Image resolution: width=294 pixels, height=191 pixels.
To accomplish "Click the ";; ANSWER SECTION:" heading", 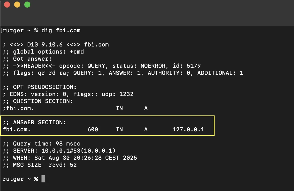I will [34, 123].
